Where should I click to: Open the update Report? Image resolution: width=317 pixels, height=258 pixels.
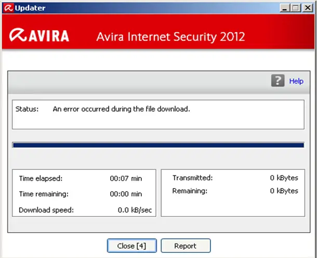186,246
